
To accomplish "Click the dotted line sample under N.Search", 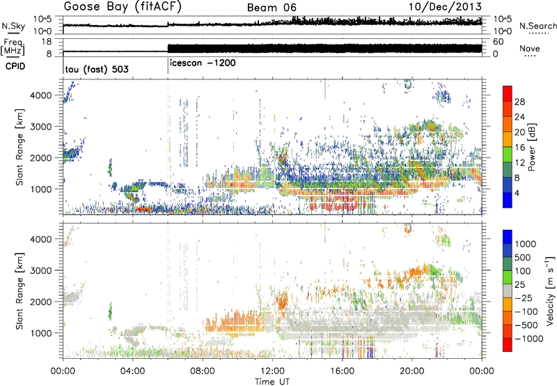I will pos(539,33).
